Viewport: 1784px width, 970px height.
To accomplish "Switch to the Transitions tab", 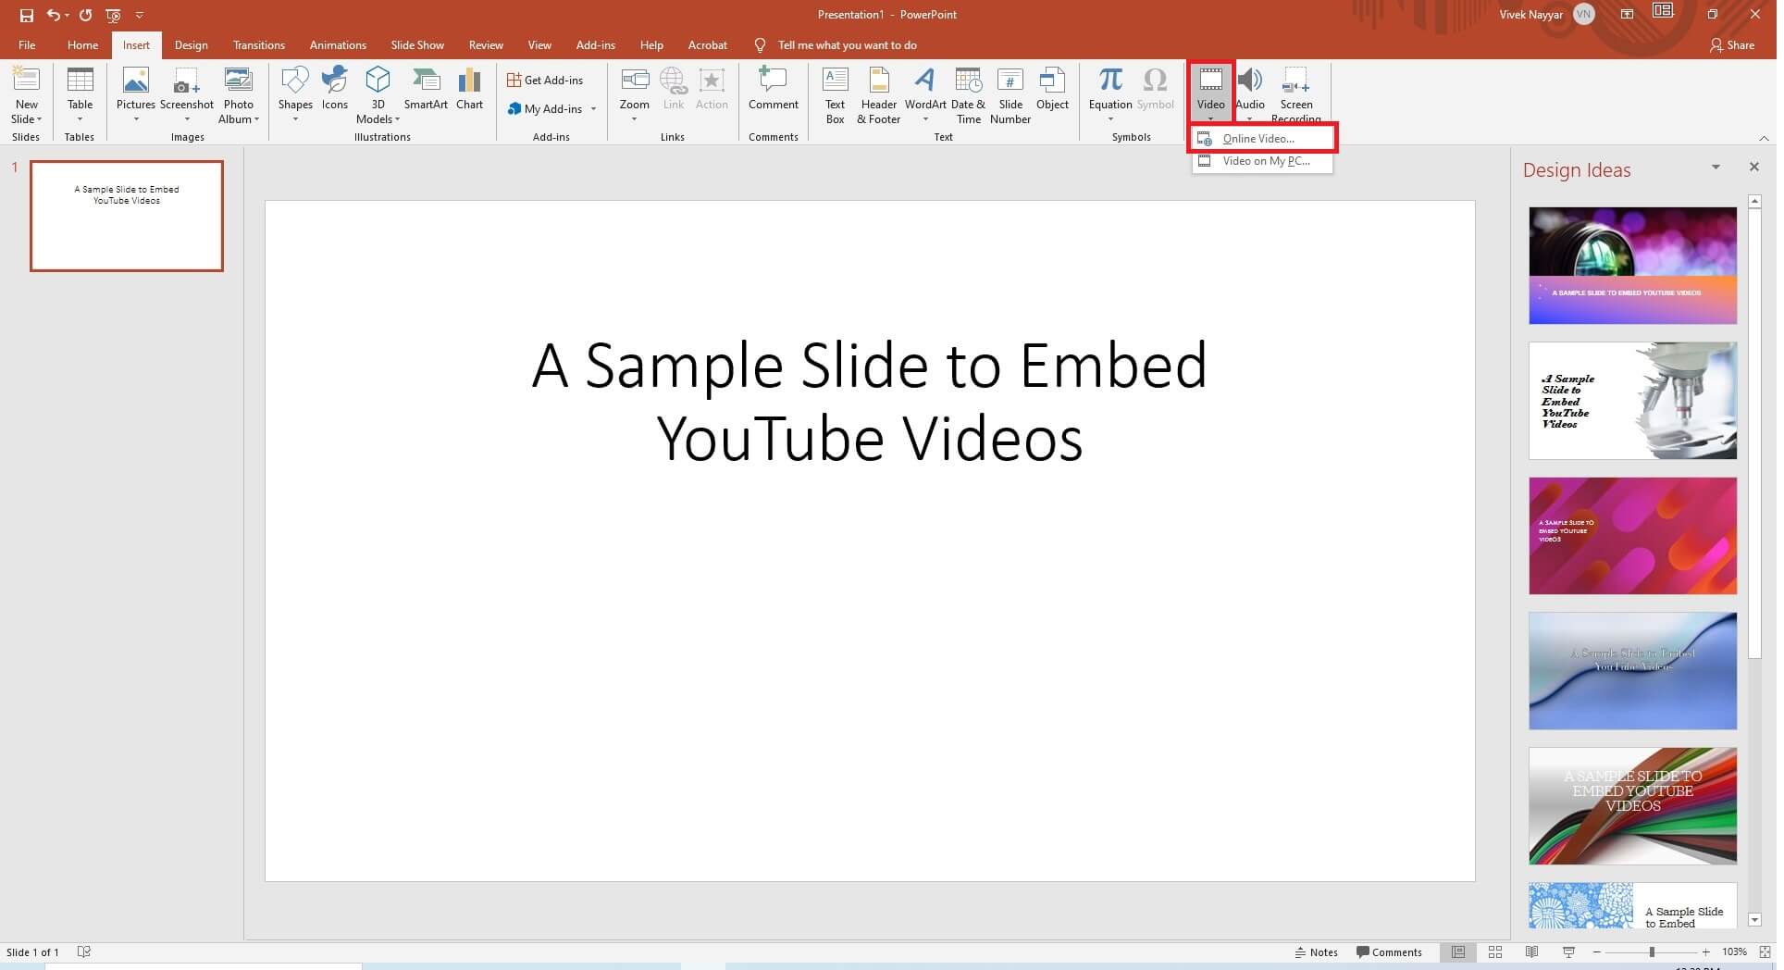I will click(x=259, y=45).
